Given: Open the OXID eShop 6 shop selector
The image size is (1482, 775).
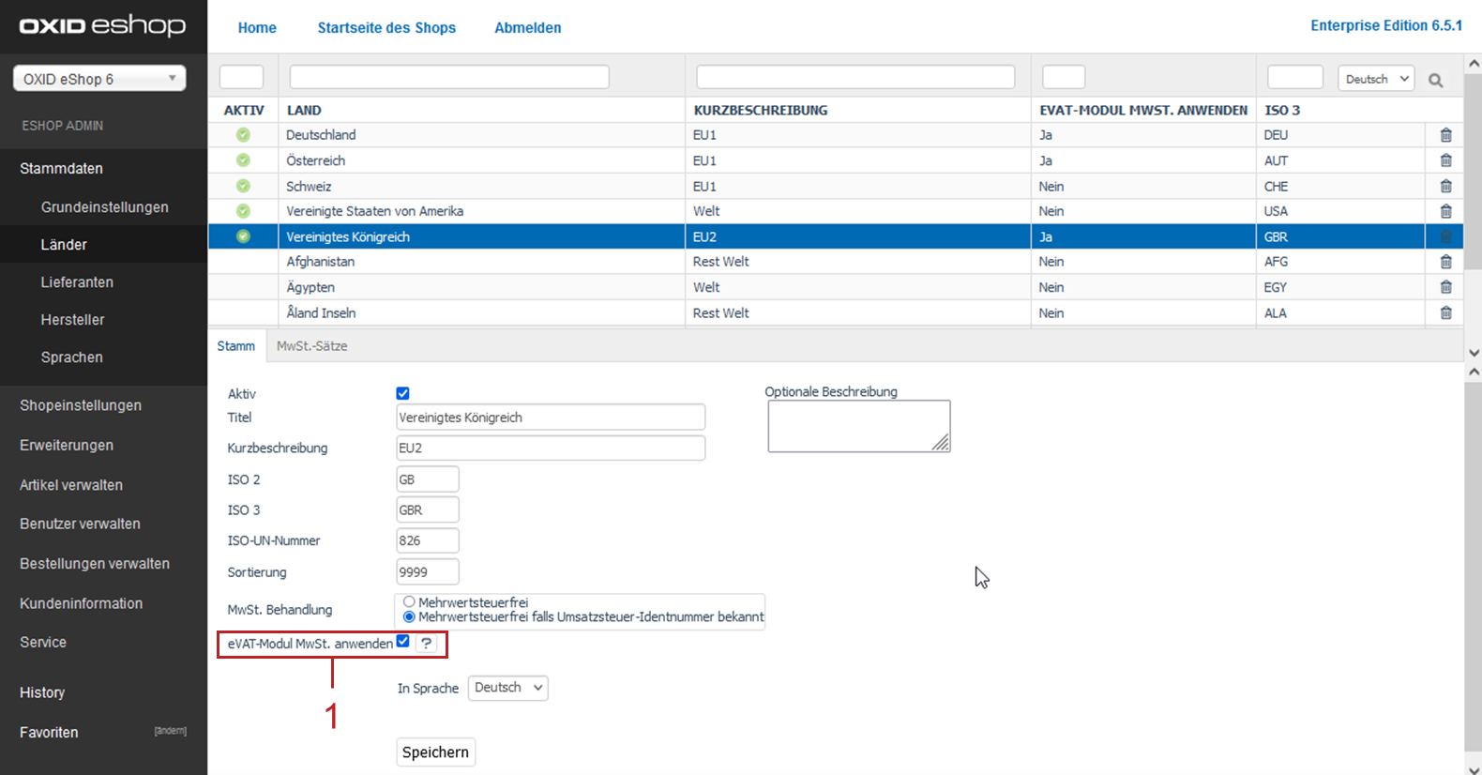Looking at the screenshot, I should (99, 79).
